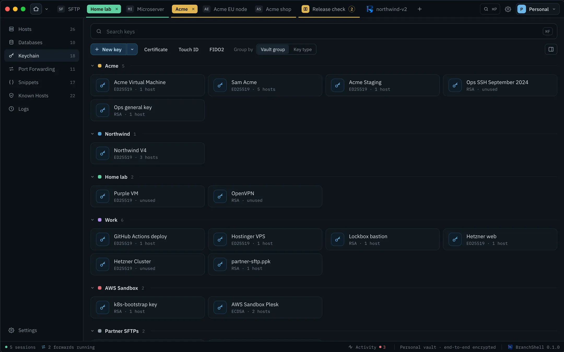Open the Personal vault dropdown
The image size is (564, 352).
pyautogui.click(x=538, y=9)
